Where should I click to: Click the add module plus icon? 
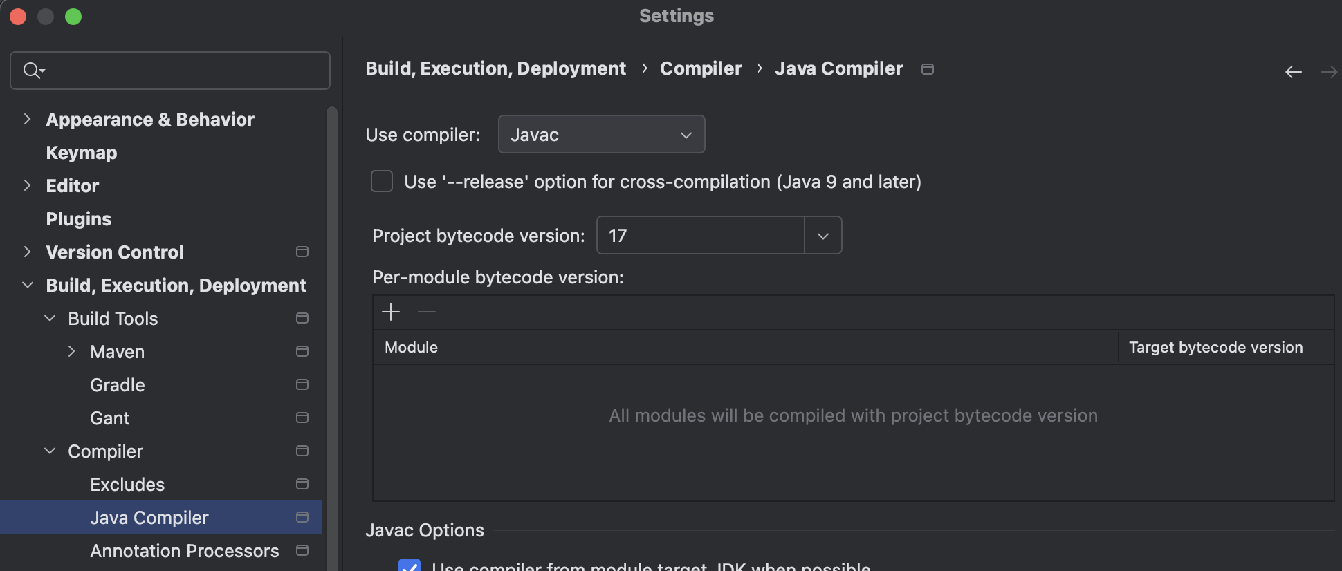coord(391,312)
